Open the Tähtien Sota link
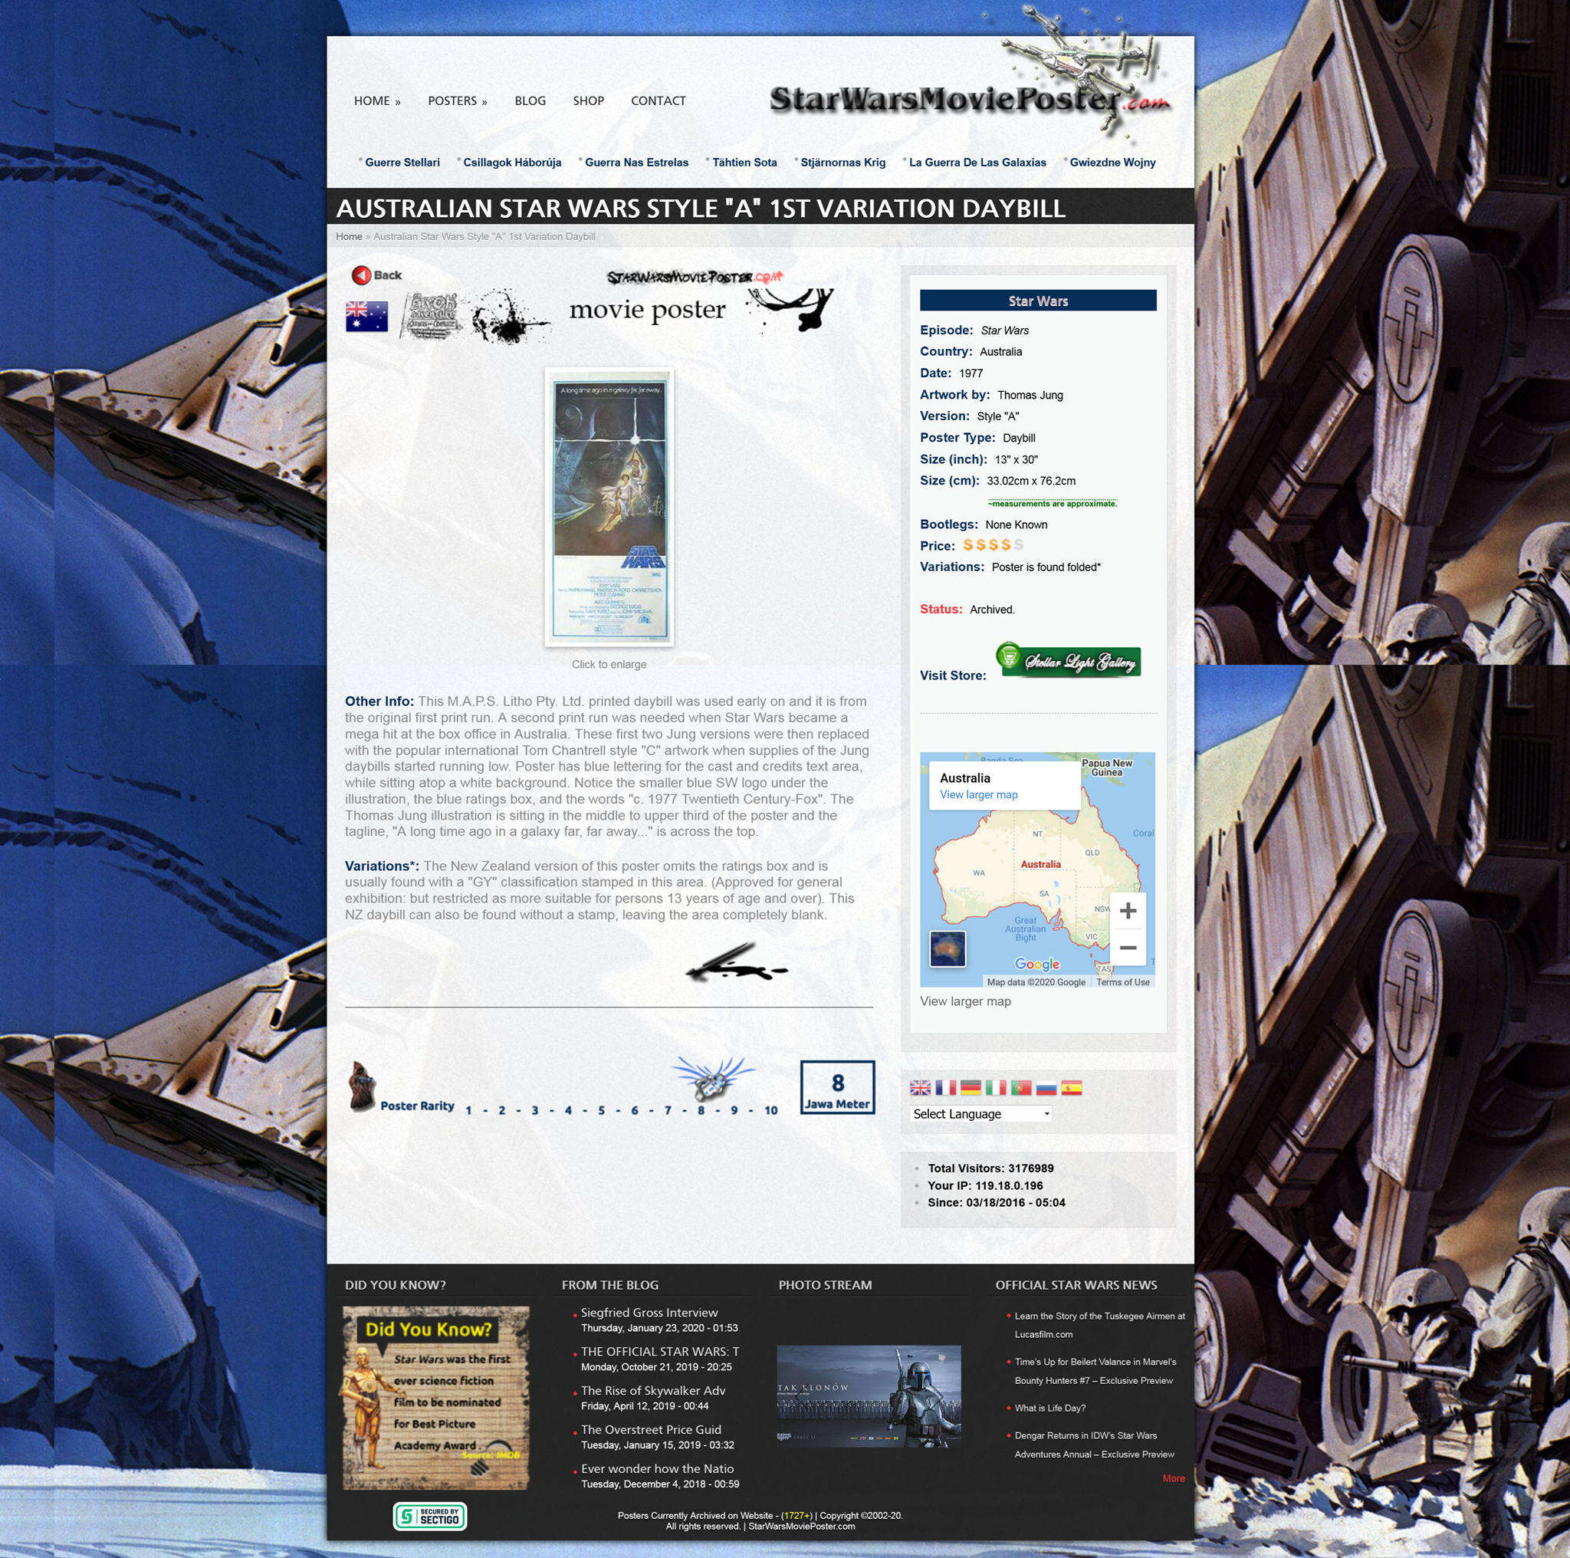The height and width of the screenshot is (1558, 1570). click(x=744, y=163)
